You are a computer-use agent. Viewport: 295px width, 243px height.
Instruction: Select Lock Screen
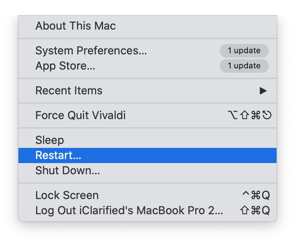(x=67, y=195)
